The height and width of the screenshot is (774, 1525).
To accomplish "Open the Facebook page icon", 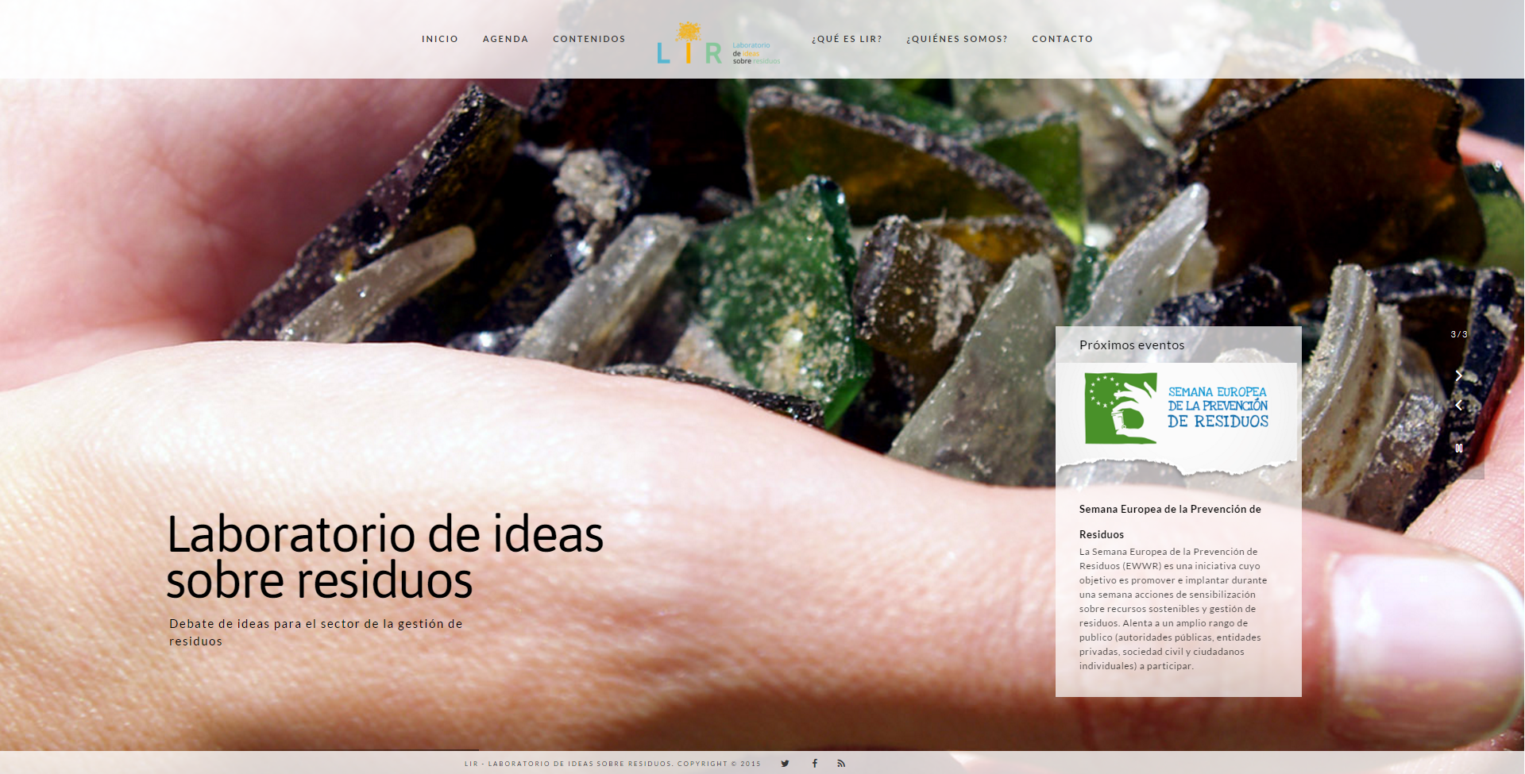I will [814, 764].
